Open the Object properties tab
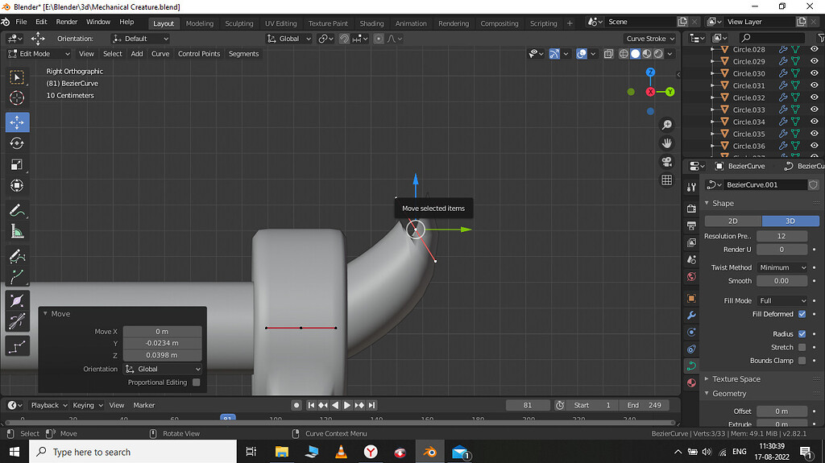 (691, 298)
